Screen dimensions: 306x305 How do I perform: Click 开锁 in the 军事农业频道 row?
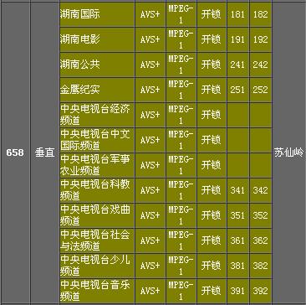[x=212, y=165]
